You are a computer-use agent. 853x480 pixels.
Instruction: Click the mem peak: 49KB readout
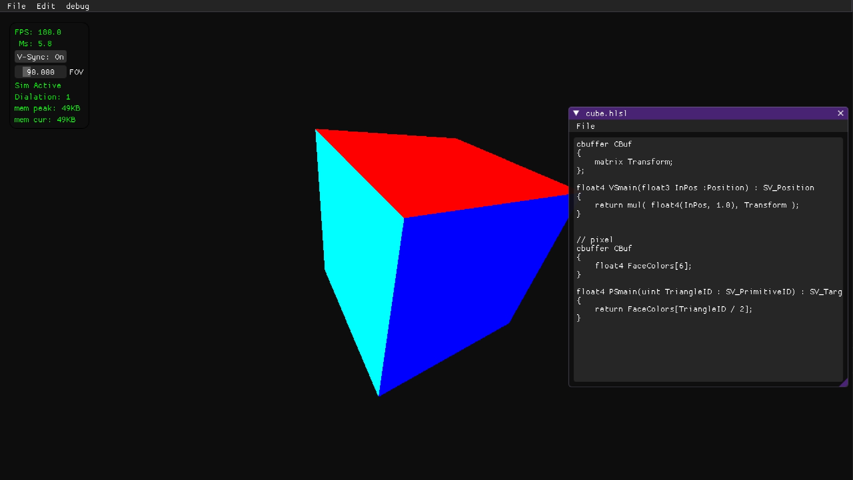coord(47,108)
